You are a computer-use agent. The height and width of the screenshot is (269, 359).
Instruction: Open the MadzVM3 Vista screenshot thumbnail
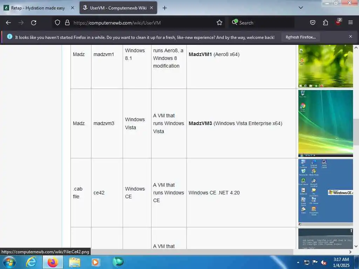click(x=326, y=123)
